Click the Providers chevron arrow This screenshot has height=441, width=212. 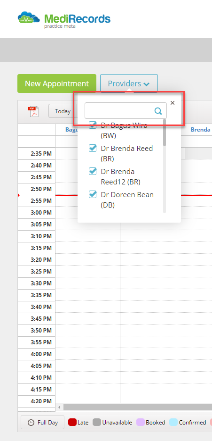[x=146, y=84]
